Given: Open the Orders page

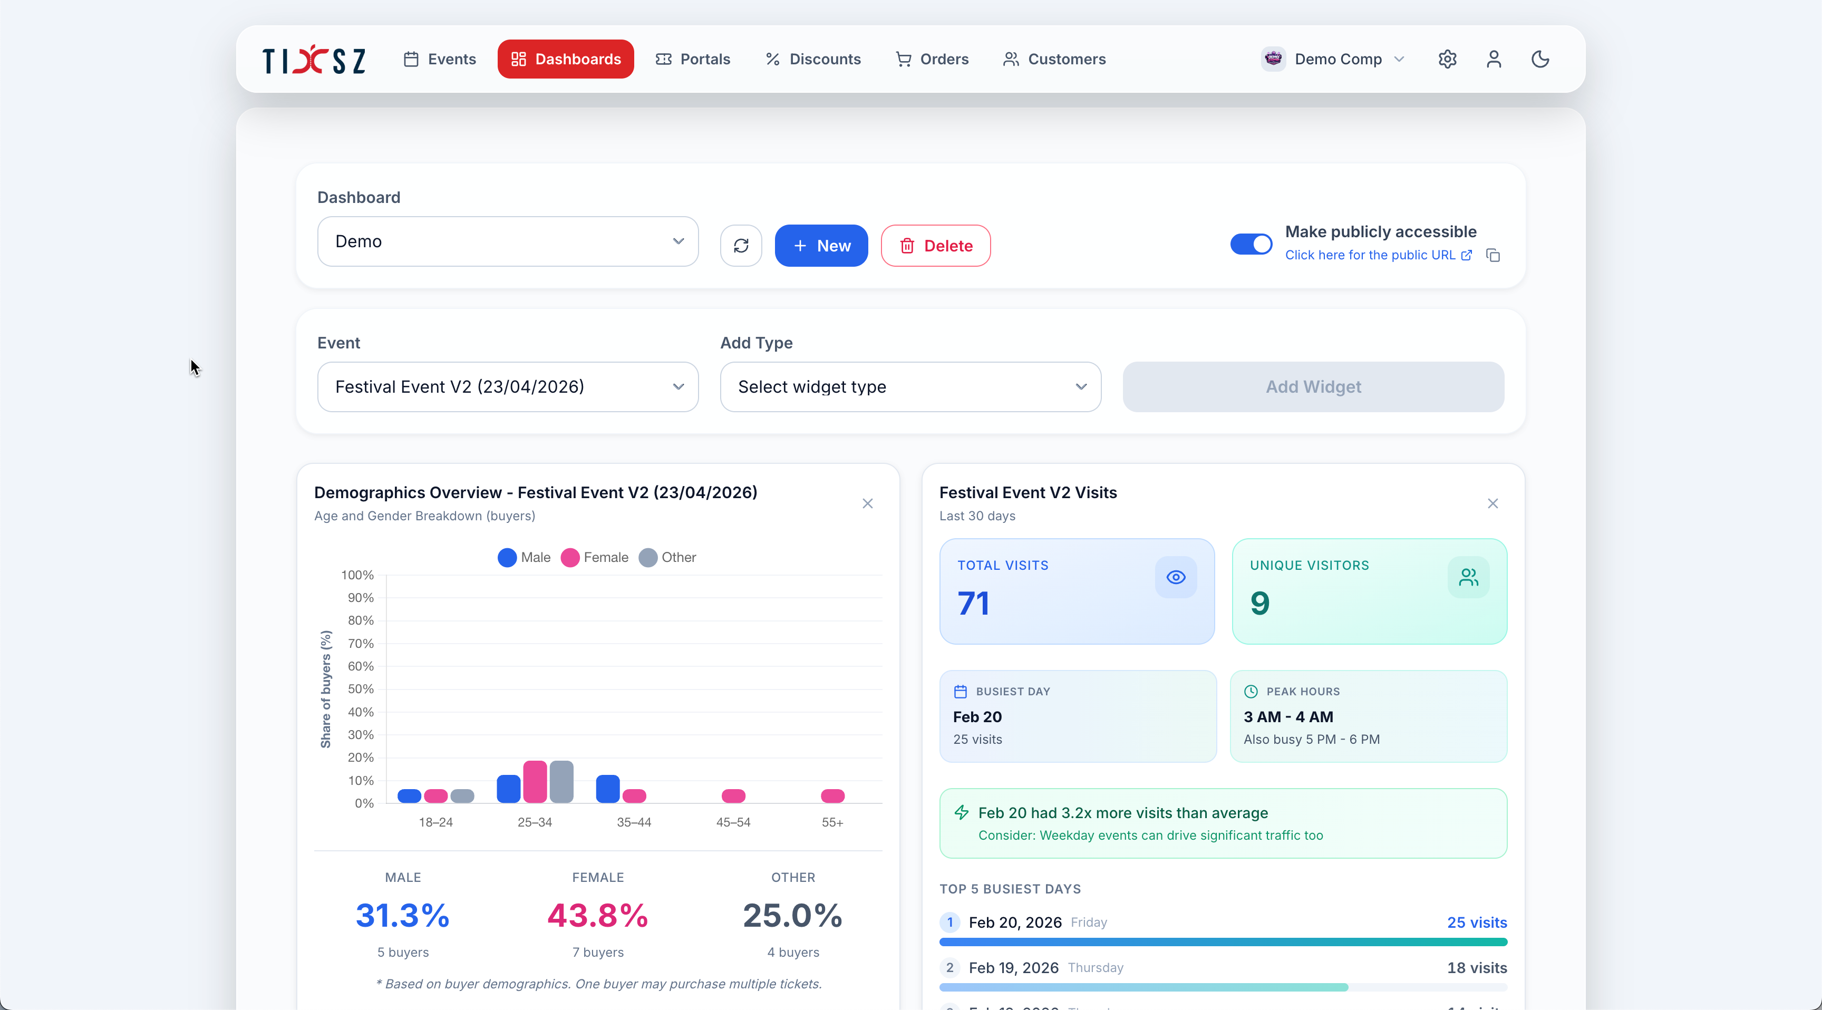Looking at the screenshot, I should (x=932, y=59).
